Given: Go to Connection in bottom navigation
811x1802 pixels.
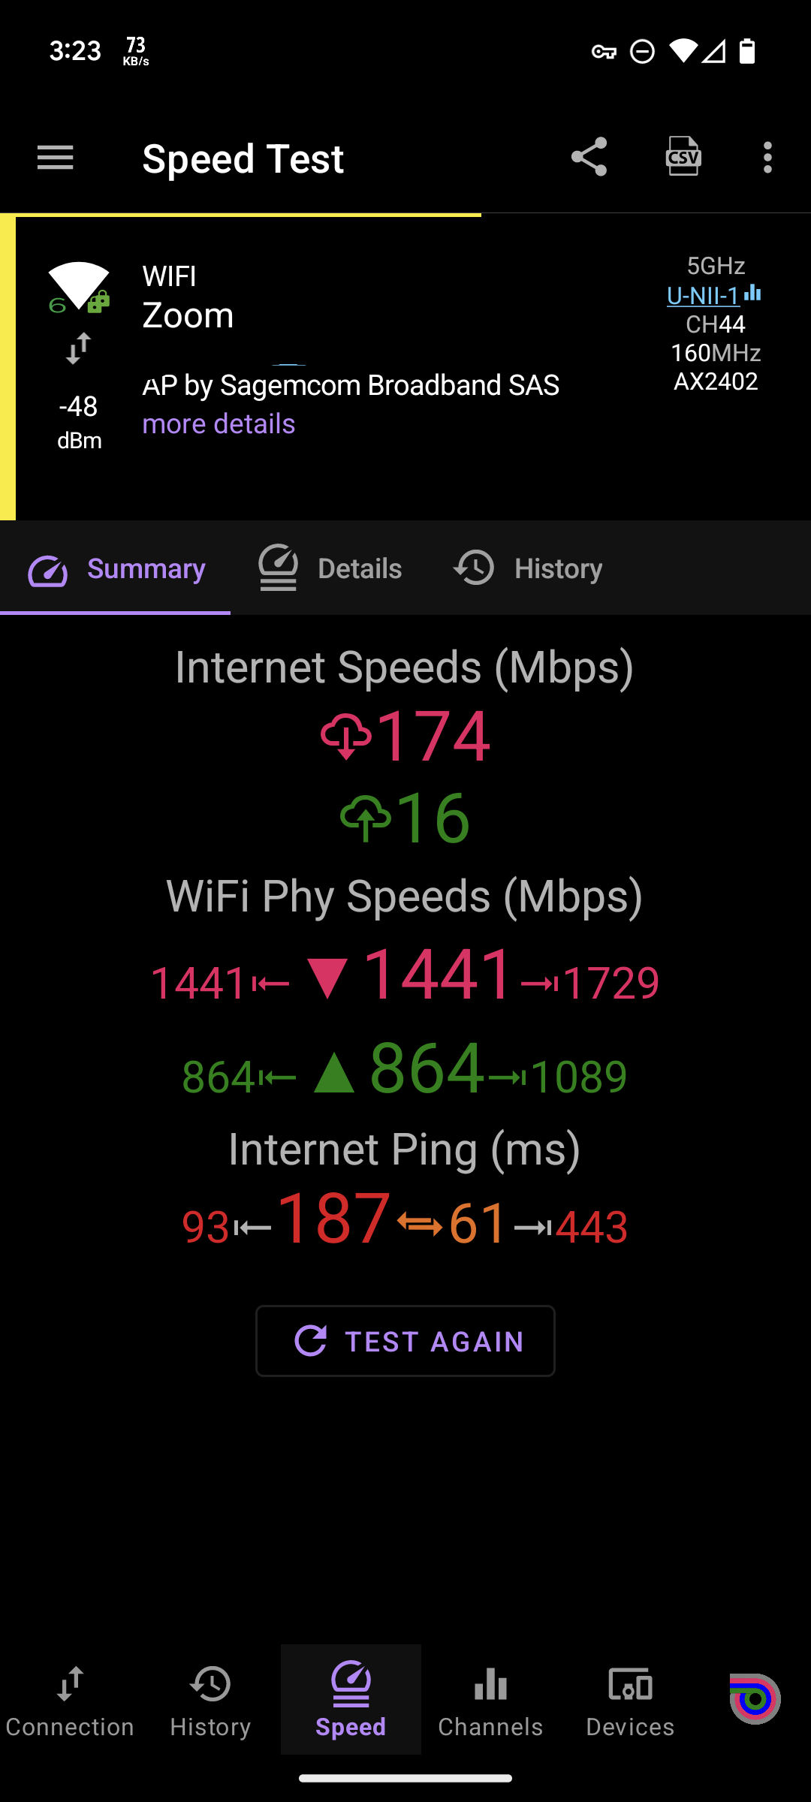Looking at the screenshot, I should pyautogui.click(x=70, y=1700).
